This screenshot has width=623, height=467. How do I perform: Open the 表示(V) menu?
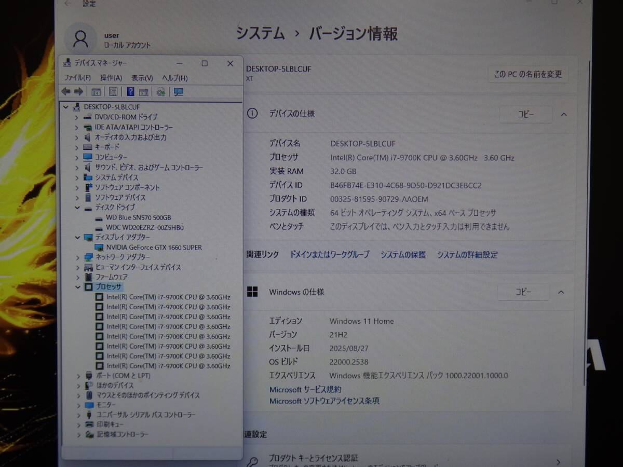click(142, 78)
